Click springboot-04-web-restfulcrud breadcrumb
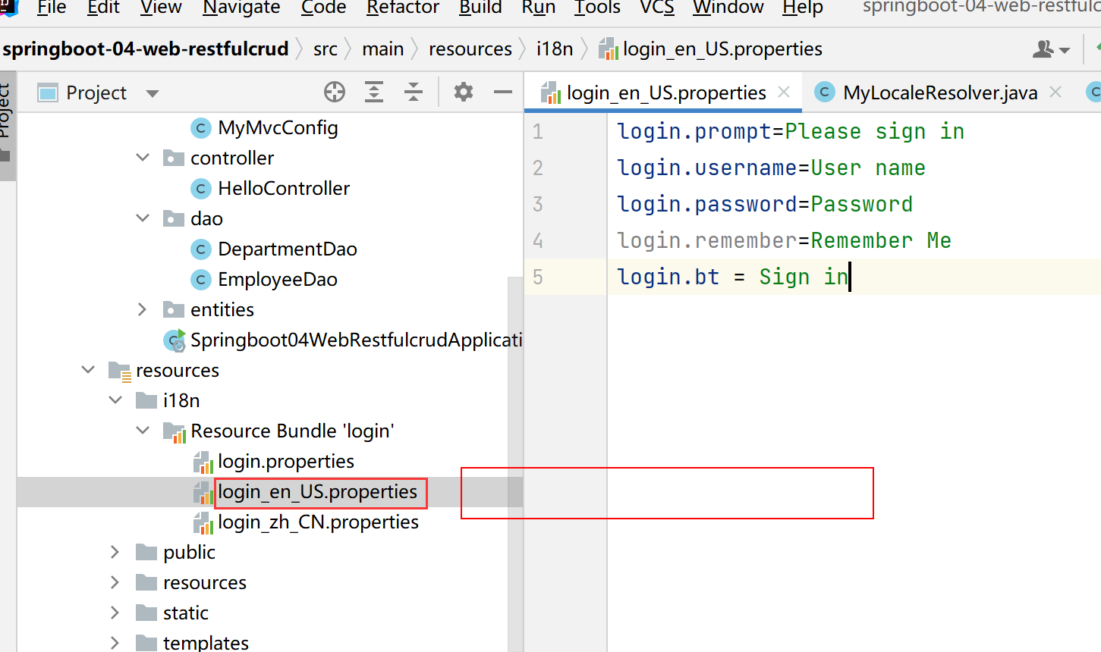Viewport: 1101px width, 652px height. pyautogui.click(x=146, y=49)
